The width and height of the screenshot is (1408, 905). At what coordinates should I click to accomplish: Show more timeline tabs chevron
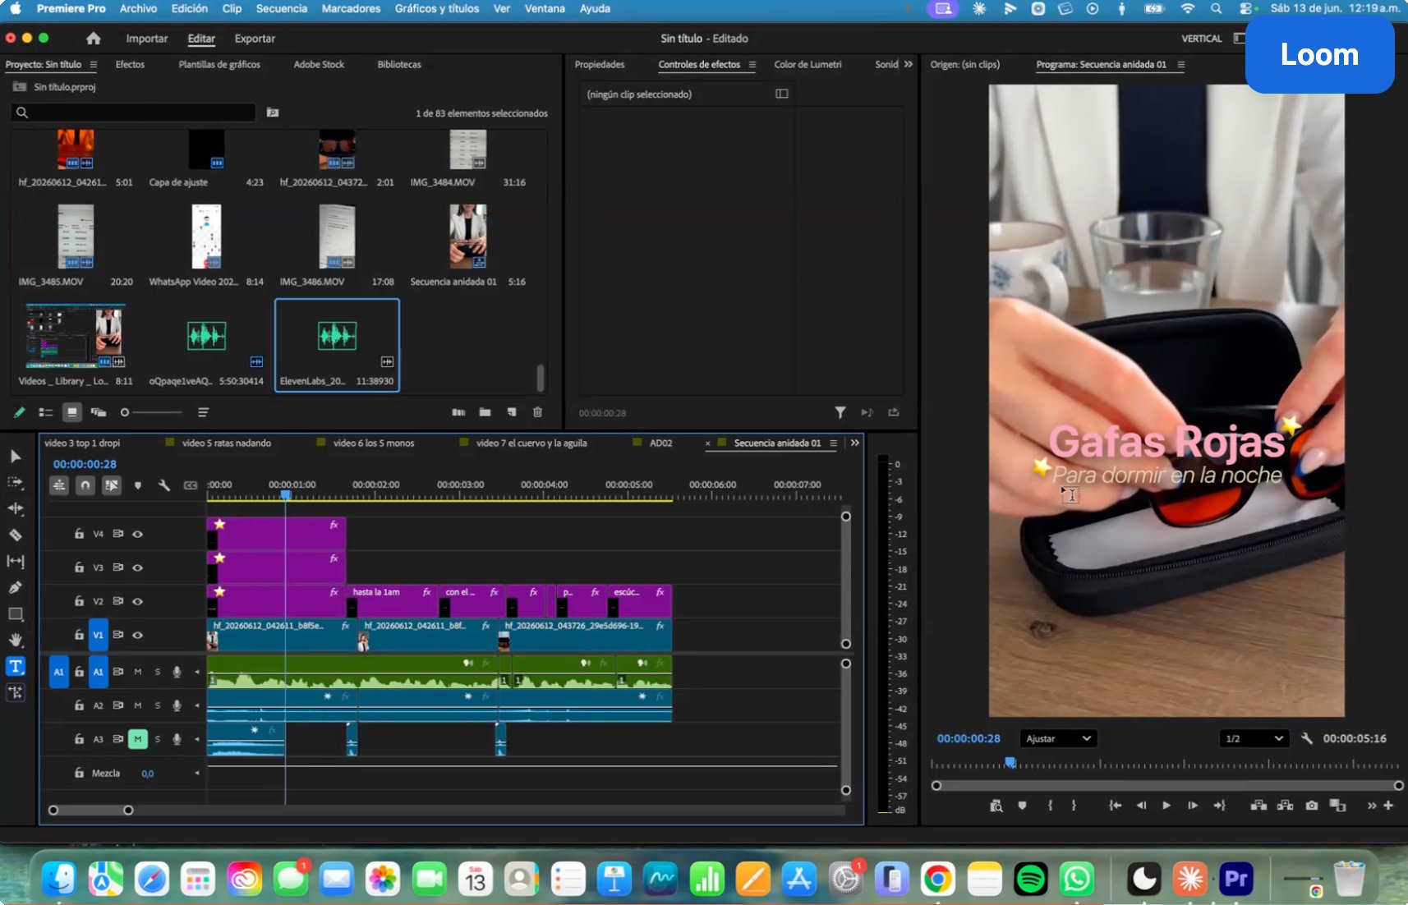[x=855, y=443]
